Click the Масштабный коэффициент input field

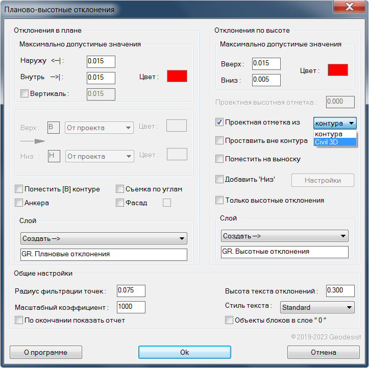click(x=131, y=307)
